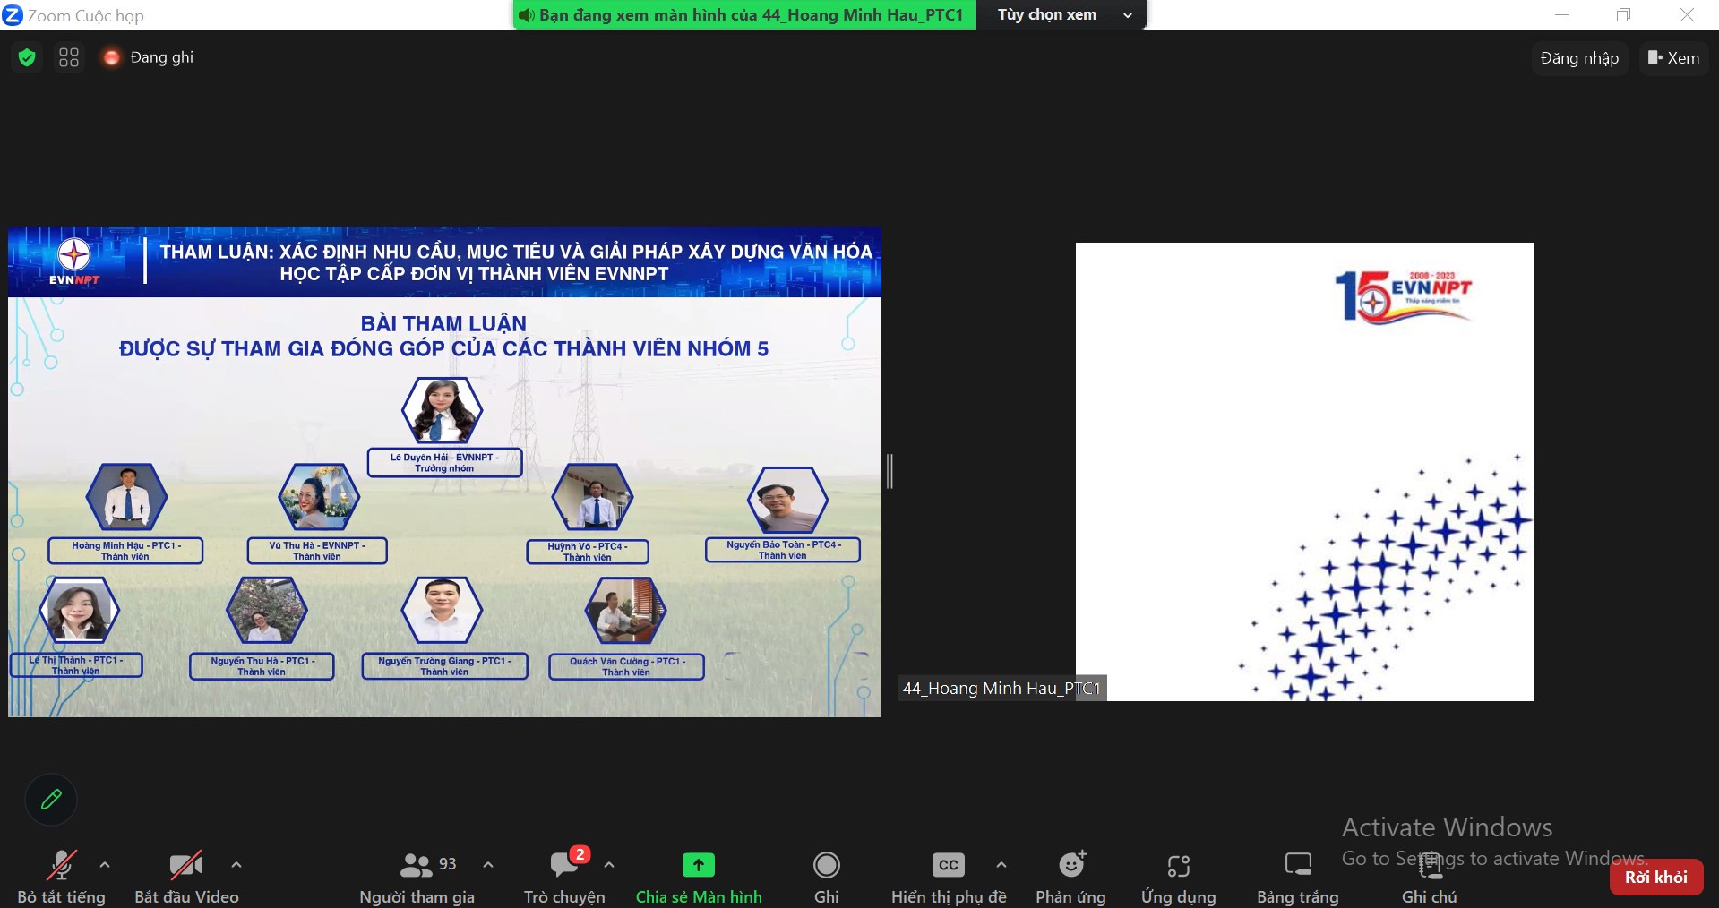
Task: Click Hoàng Minh Hậu's hexagon photo
Action: pyautogui.click(x=127, y=497)
